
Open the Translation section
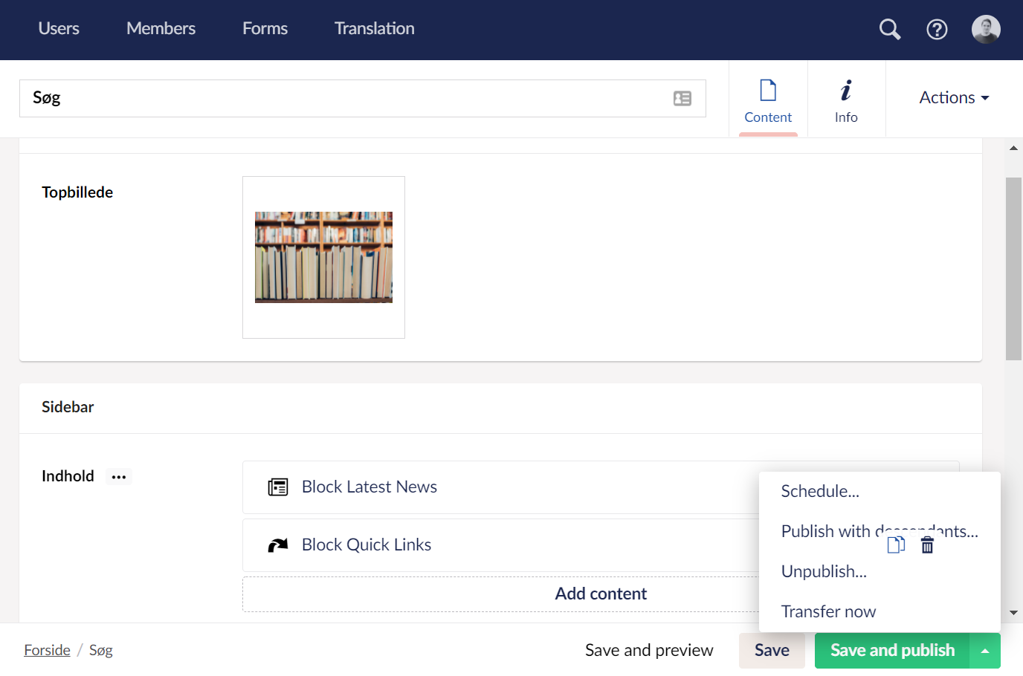click(374, 28)
